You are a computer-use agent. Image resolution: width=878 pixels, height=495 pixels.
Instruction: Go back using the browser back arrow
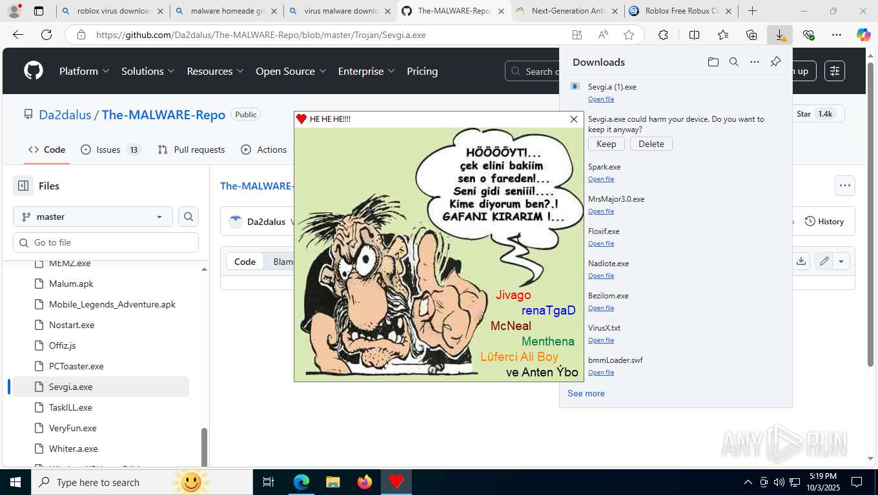click(x=18, y=35)
